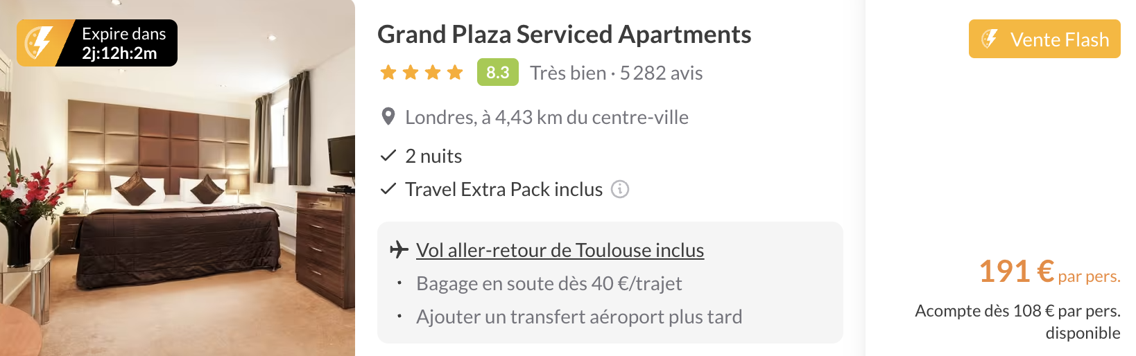This screenshot has width=1136, height=356.
Task: Click the green 8.3 rating badge
Action: (497, 72)
